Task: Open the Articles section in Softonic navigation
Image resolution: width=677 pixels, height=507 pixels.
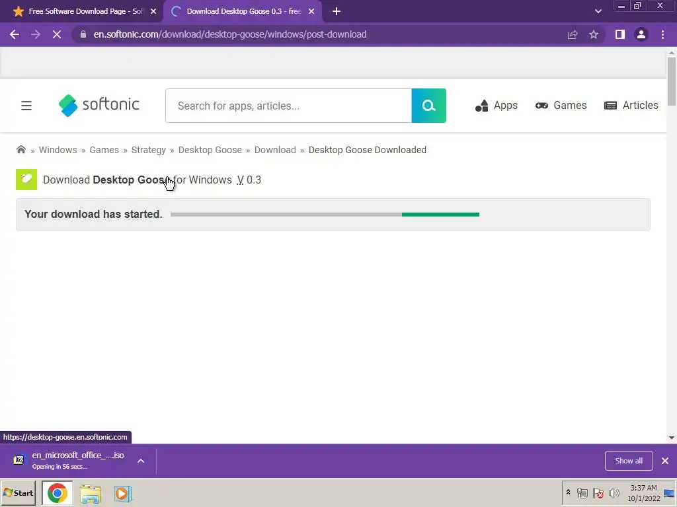Action: [x=631, y=106]
